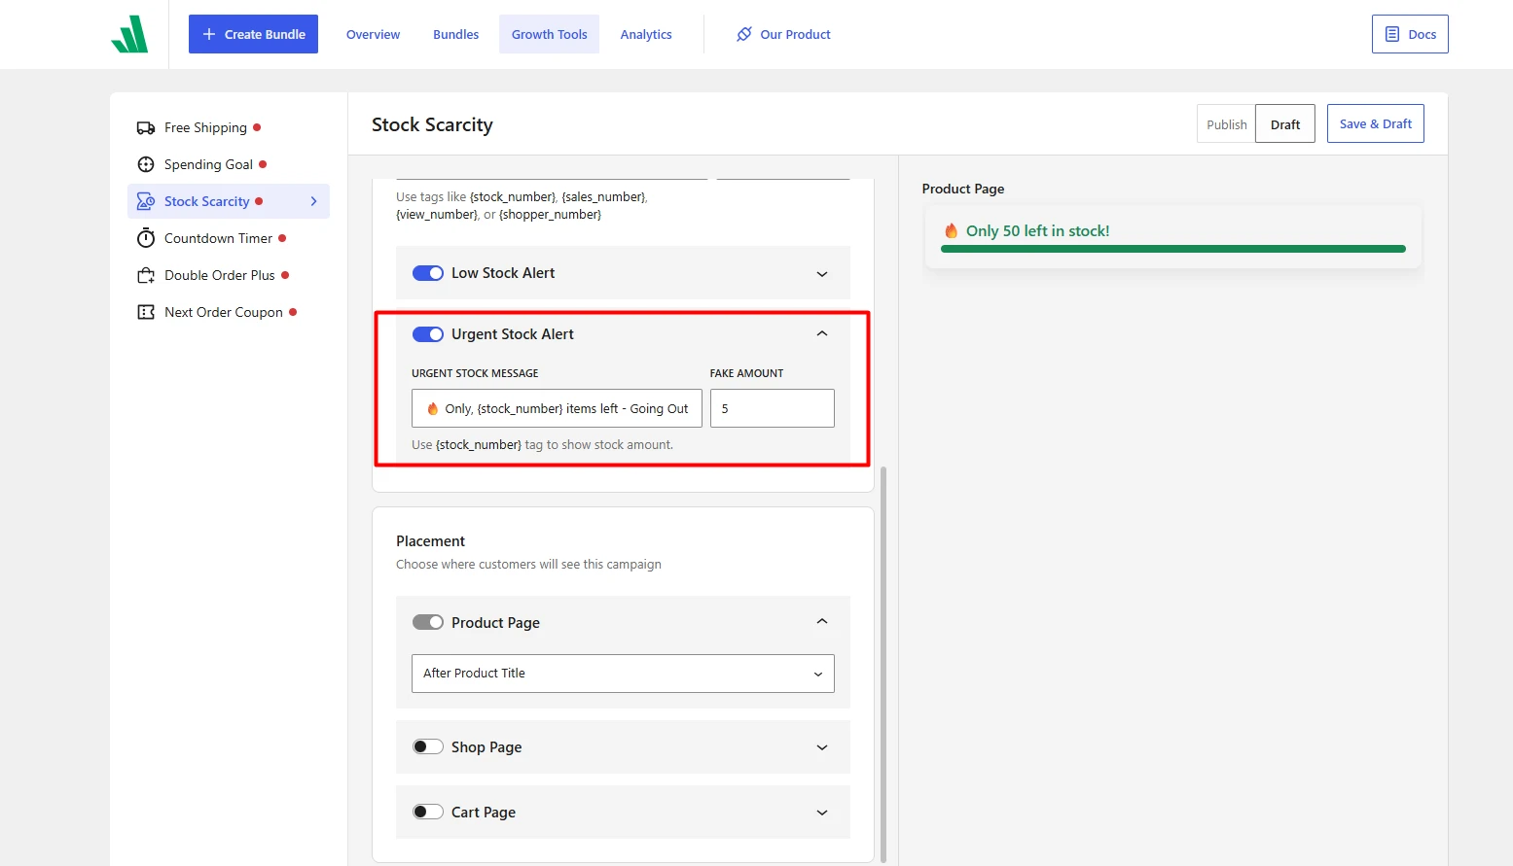The image size is (1513, 866).
Task: Collapse the Urgent Stock Alert section
Action: (x=822, y=333)
